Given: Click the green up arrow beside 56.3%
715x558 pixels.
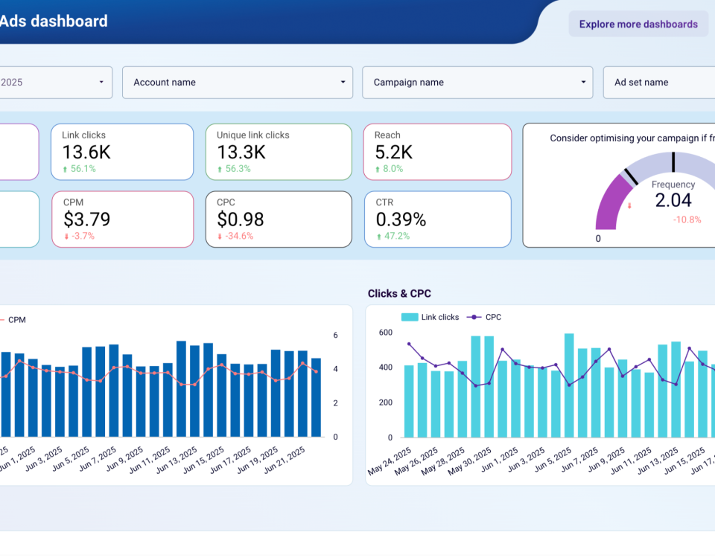Looking at the screenshot, I should tap(220, 170).
